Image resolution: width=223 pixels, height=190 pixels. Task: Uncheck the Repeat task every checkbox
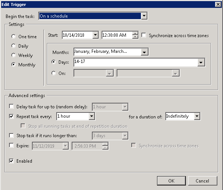[x=11, y=116]
